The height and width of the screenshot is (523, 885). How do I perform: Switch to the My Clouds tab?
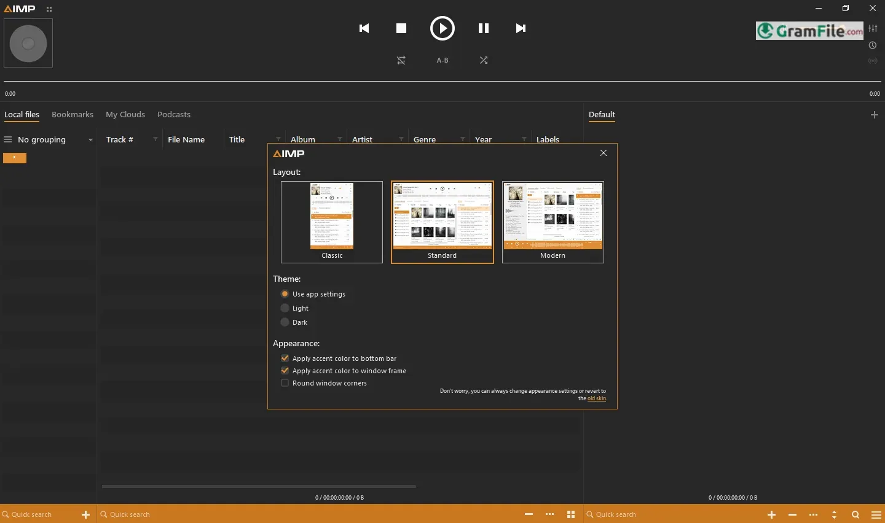point(125,115)
